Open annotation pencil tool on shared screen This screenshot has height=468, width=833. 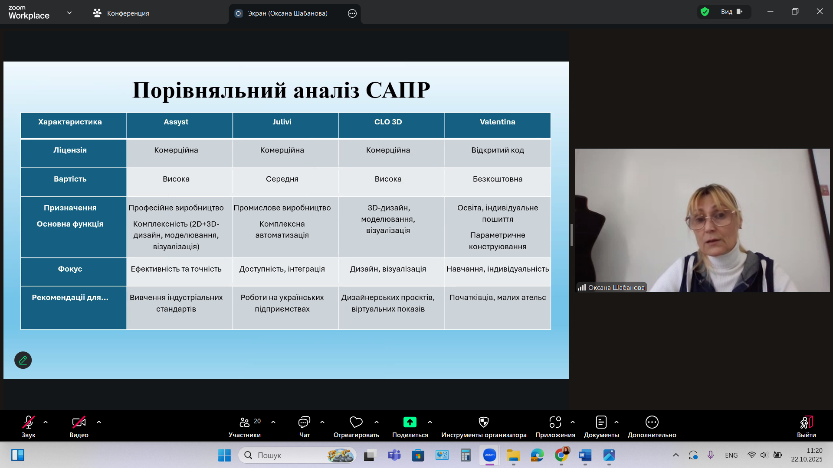[x=23, y=360]
